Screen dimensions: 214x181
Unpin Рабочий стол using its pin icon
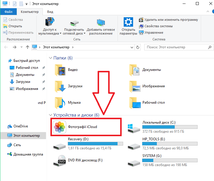coord(44,68)
